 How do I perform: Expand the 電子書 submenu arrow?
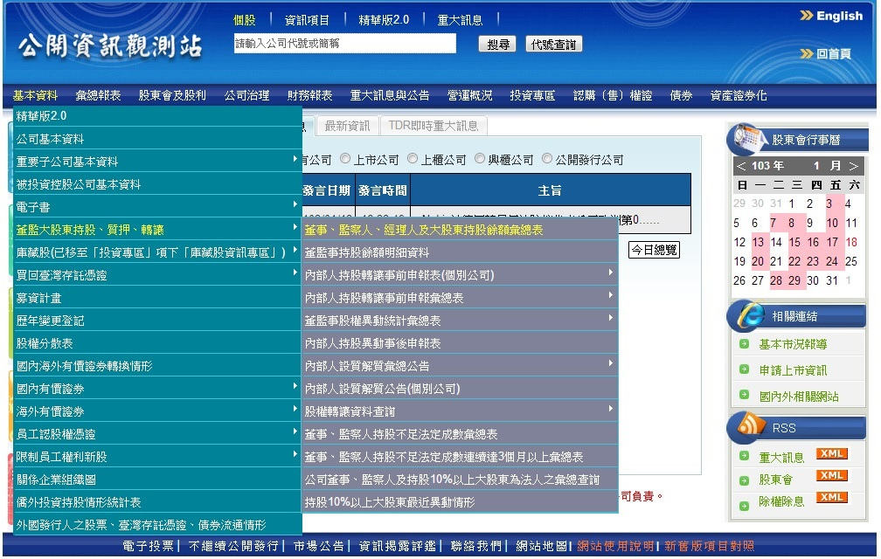coord(295,207)
